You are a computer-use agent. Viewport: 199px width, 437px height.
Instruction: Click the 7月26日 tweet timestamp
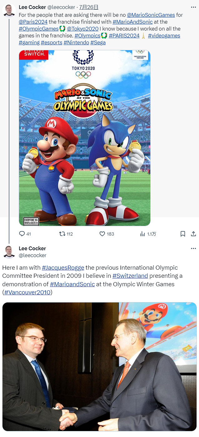[89, 7]
